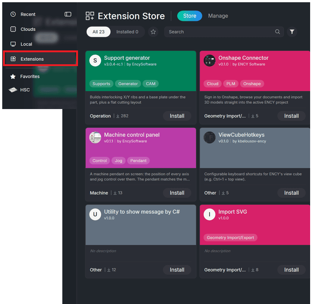Select the Pendant tag
The width and height of the screenshot is (312, 304).
tap(138, 161)
